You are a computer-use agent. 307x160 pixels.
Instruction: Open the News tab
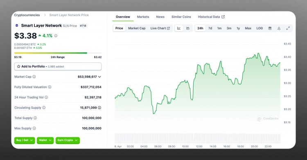point(160,17)
